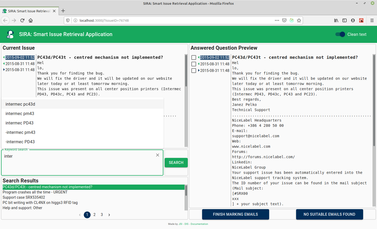Image resolution: width=377 pixels, height=229 pixels.
Task: Click FINISH MARKING EMAILS button
Action: pos(235,214)
